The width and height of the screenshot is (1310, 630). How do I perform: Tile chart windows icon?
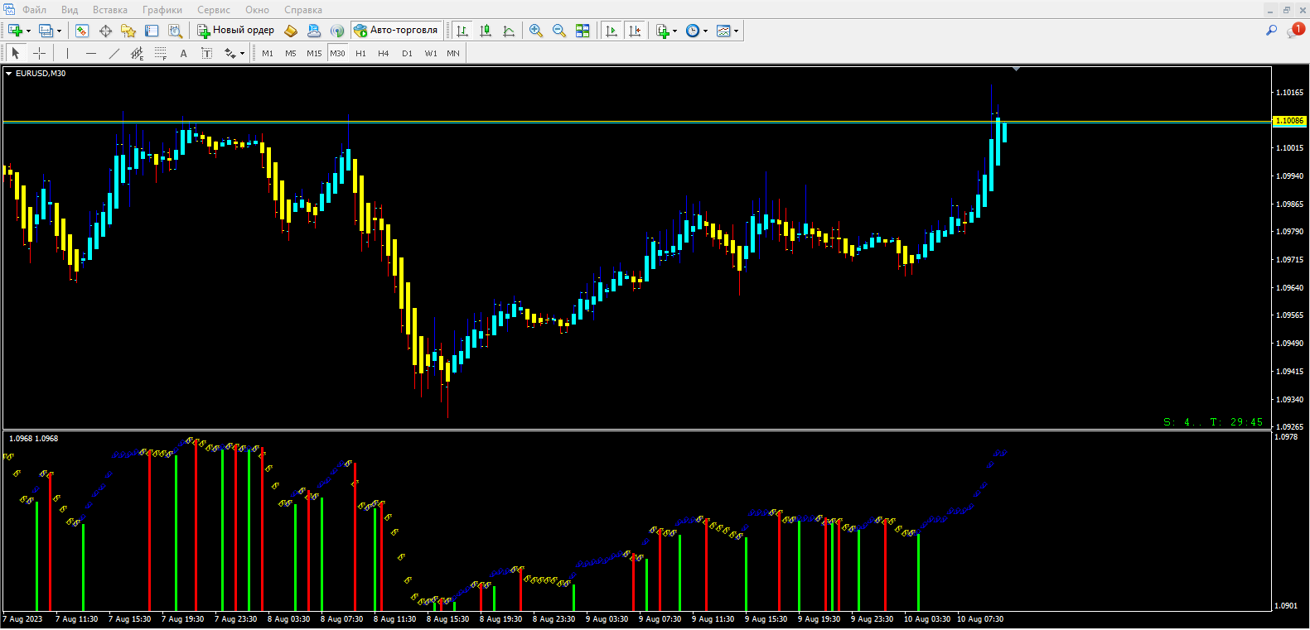tap(582, 31)
